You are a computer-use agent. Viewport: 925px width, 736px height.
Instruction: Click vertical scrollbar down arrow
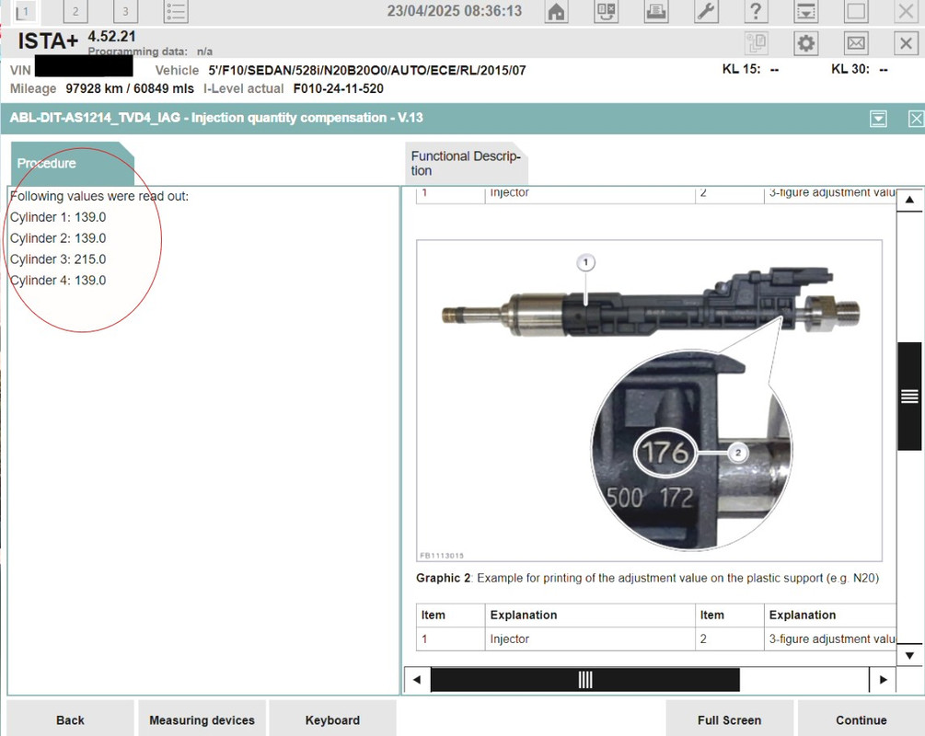pyautogui.click(x=909, y=655)
